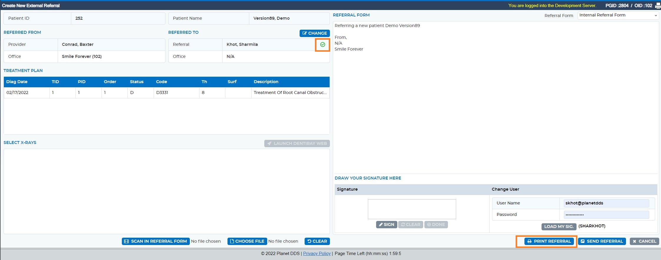
Task: Click the Password field
Action: coord(606,215)
